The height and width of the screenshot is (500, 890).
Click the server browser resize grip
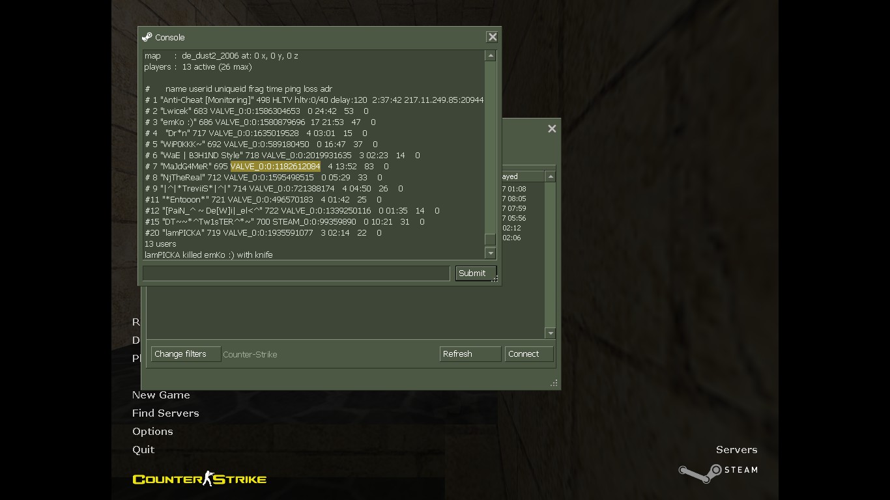554,383
